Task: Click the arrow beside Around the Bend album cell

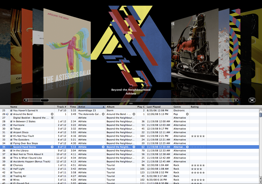Action: [x=134, y=114]
